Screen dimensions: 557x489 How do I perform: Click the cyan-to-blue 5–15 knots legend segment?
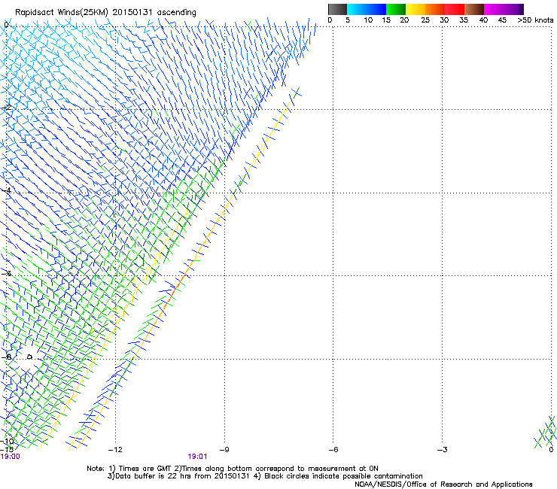367,9
